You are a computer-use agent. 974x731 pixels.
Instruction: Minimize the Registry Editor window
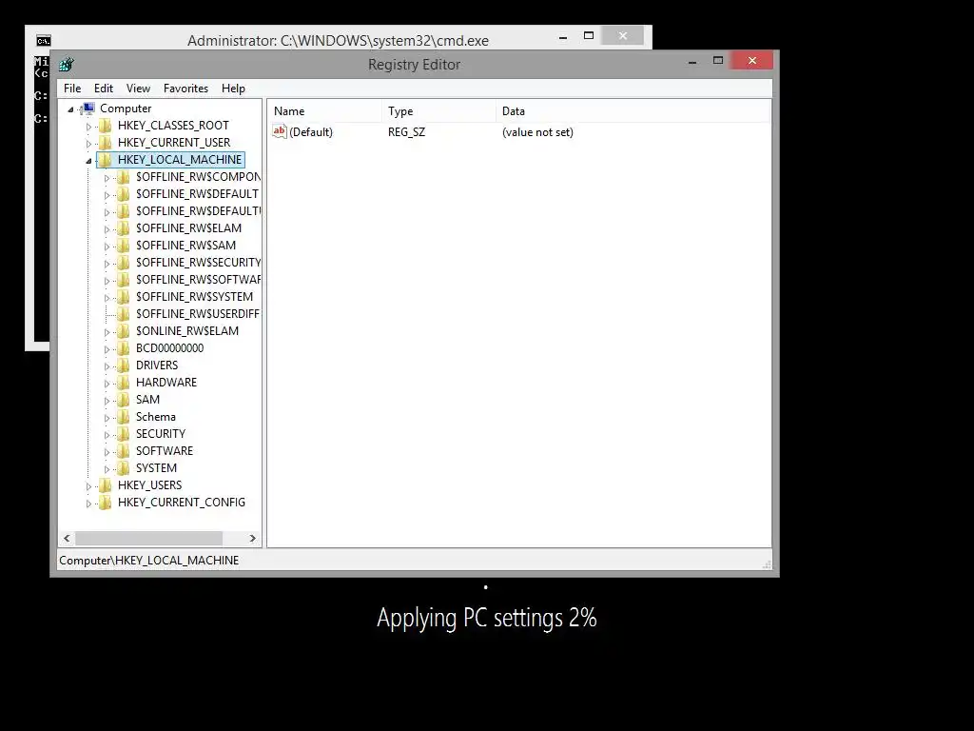(x=692, y=61)
